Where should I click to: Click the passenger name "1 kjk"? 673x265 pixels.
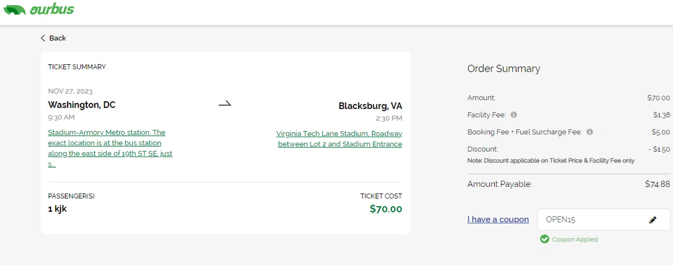[57, 209]
